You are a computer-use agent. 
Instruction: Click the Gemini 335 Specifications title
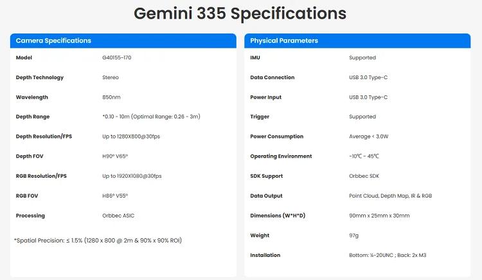coord(240,14)
